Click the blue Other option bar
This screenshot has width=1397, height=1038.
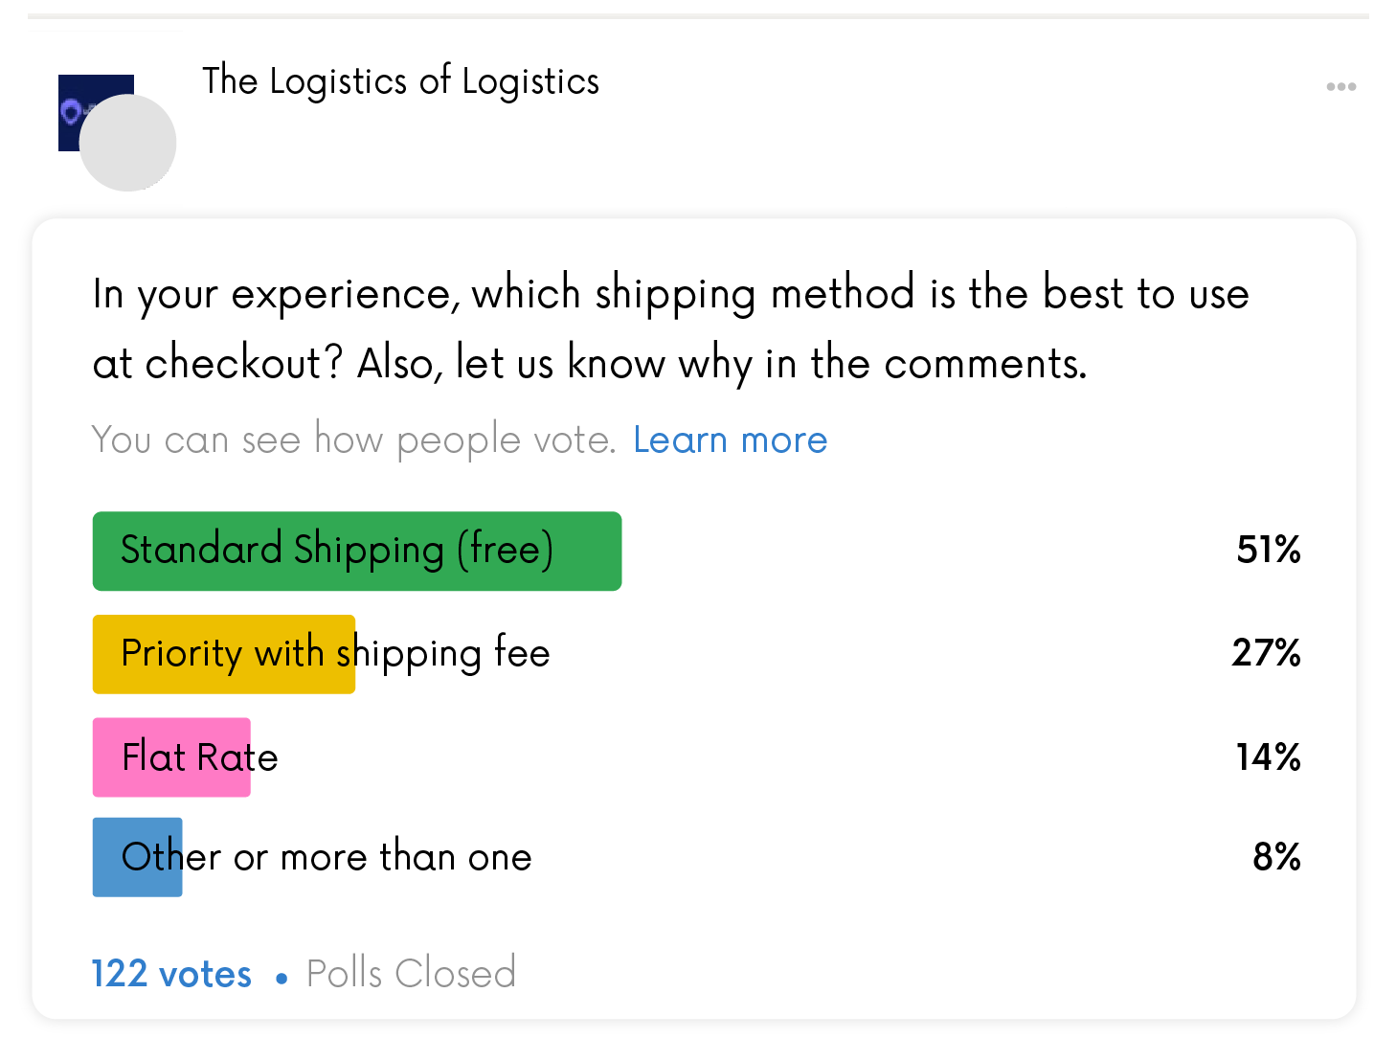138,857
